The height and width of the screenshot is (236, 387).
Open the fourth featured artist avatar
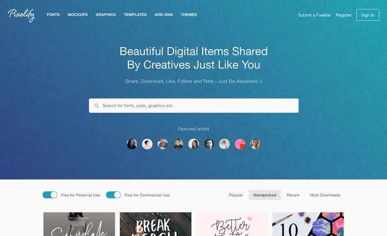178,144
